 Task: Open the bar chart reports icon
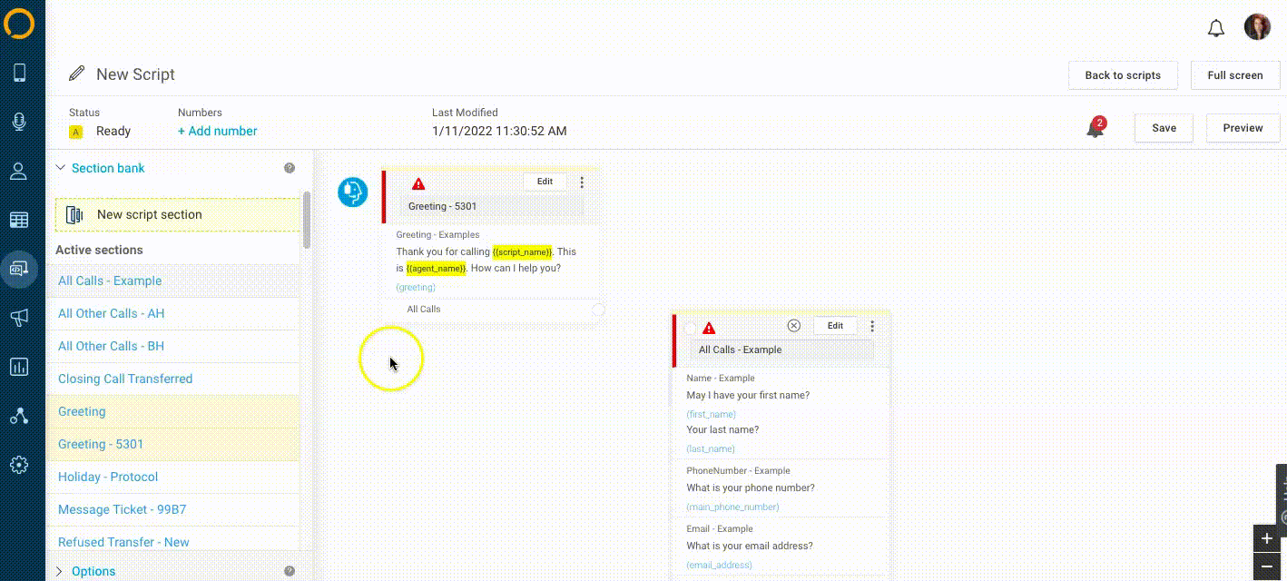click(x=19, y=367)
